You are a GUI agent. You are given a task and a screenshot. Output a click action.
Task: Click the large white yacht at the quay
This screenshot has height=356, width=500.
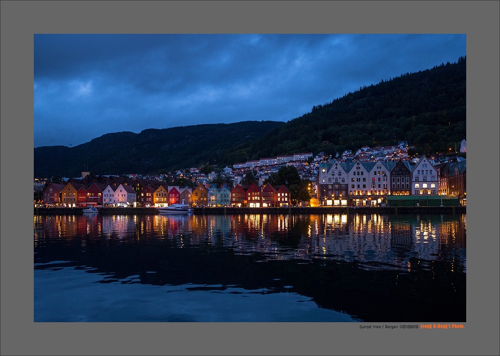click(175, 209)
